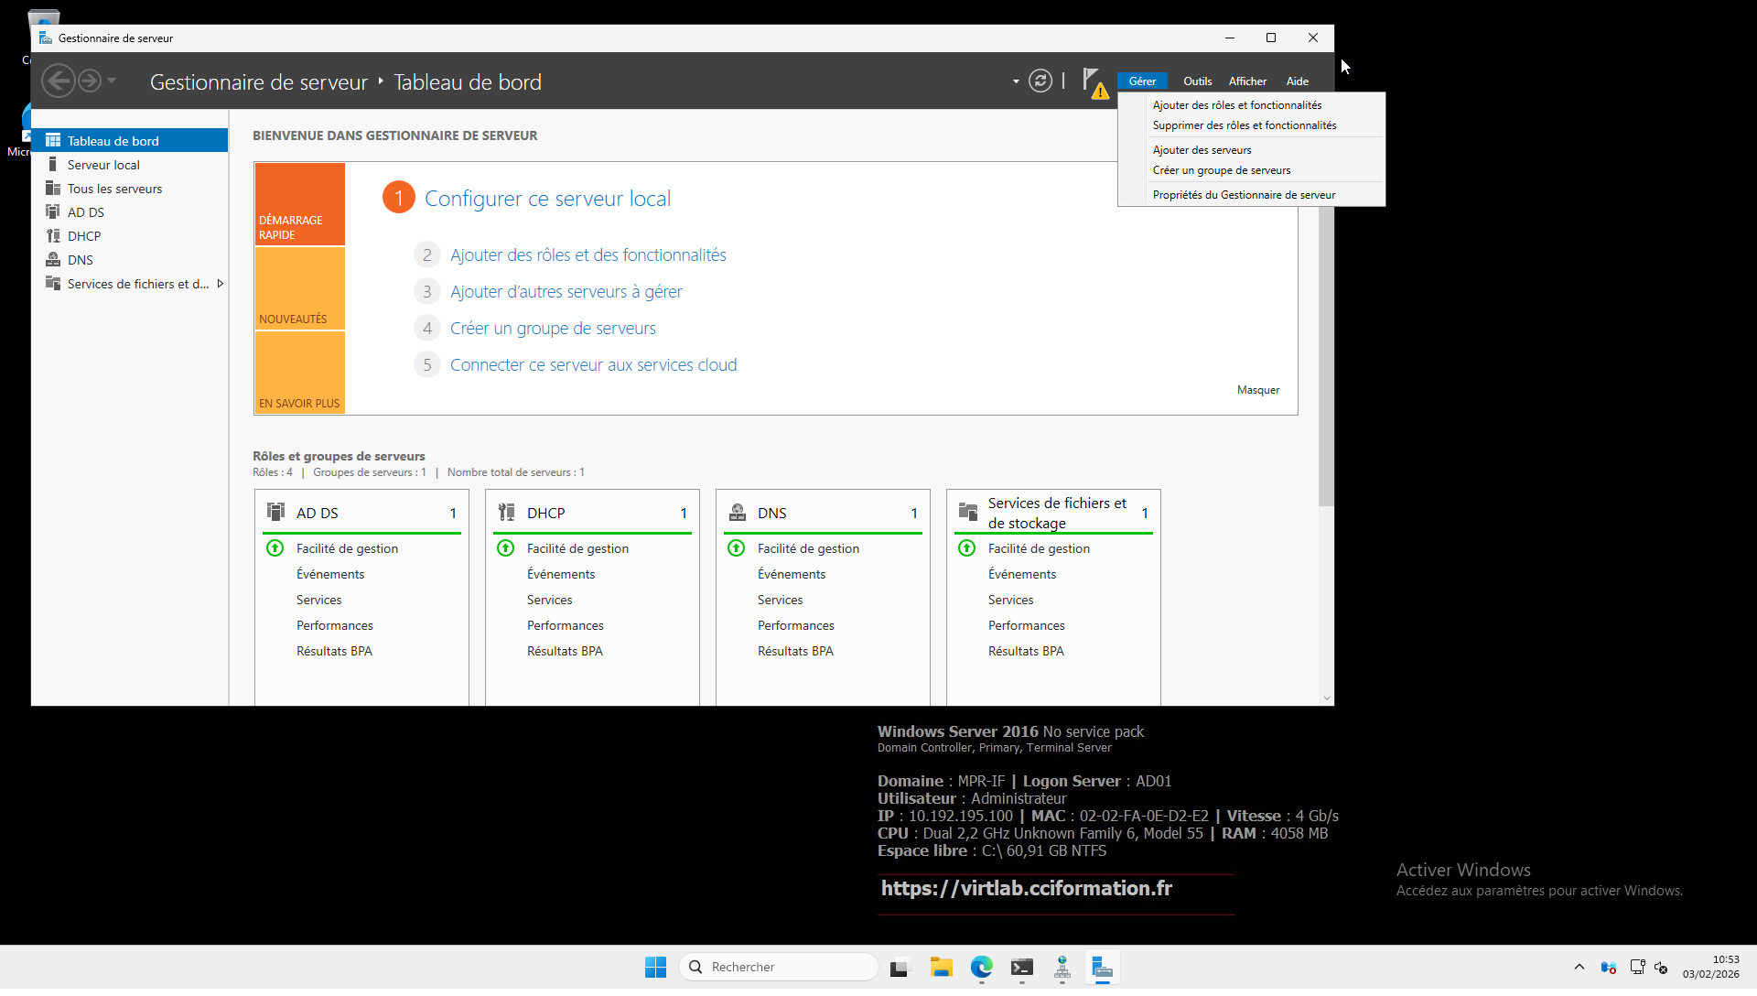
Task: Open Server Manager icon in taskbar
Action: (x=1102, y=968)
